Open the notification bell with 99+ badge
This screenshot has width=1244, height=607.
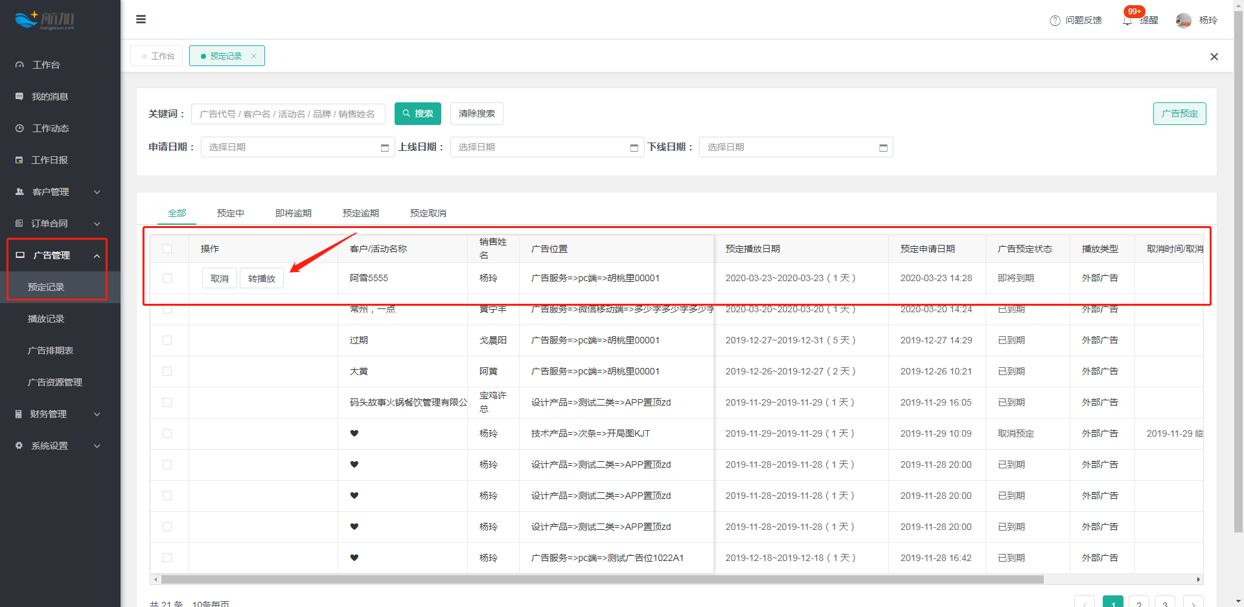(1127, 21)
